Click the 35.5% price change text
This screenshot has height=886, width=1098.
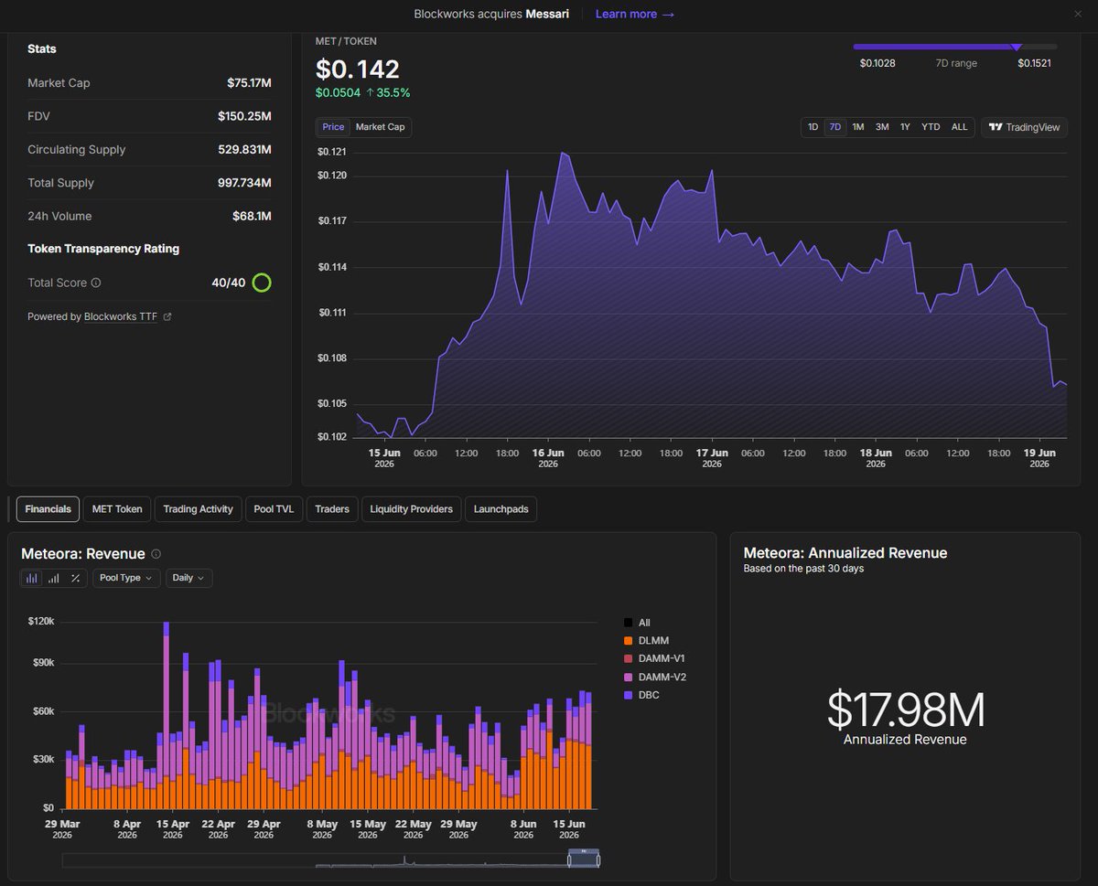(393, 93)
